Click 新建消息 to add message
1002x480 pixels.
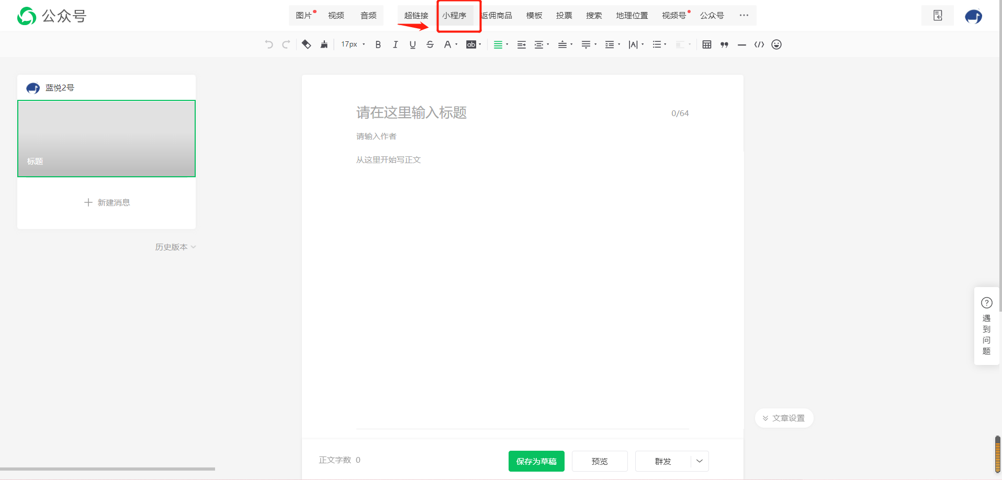pyautogui.click(x=107, y=202)
